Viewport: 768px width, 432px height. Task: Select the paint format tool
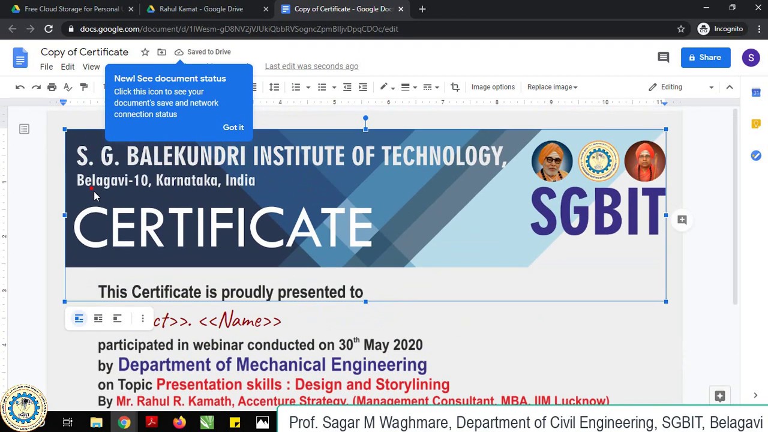pyautogui.click(x=84, y=87)
